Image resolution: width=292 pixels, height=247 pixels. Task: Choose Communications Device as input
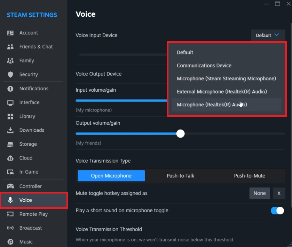pyautogui.click(x=204, y=65)
